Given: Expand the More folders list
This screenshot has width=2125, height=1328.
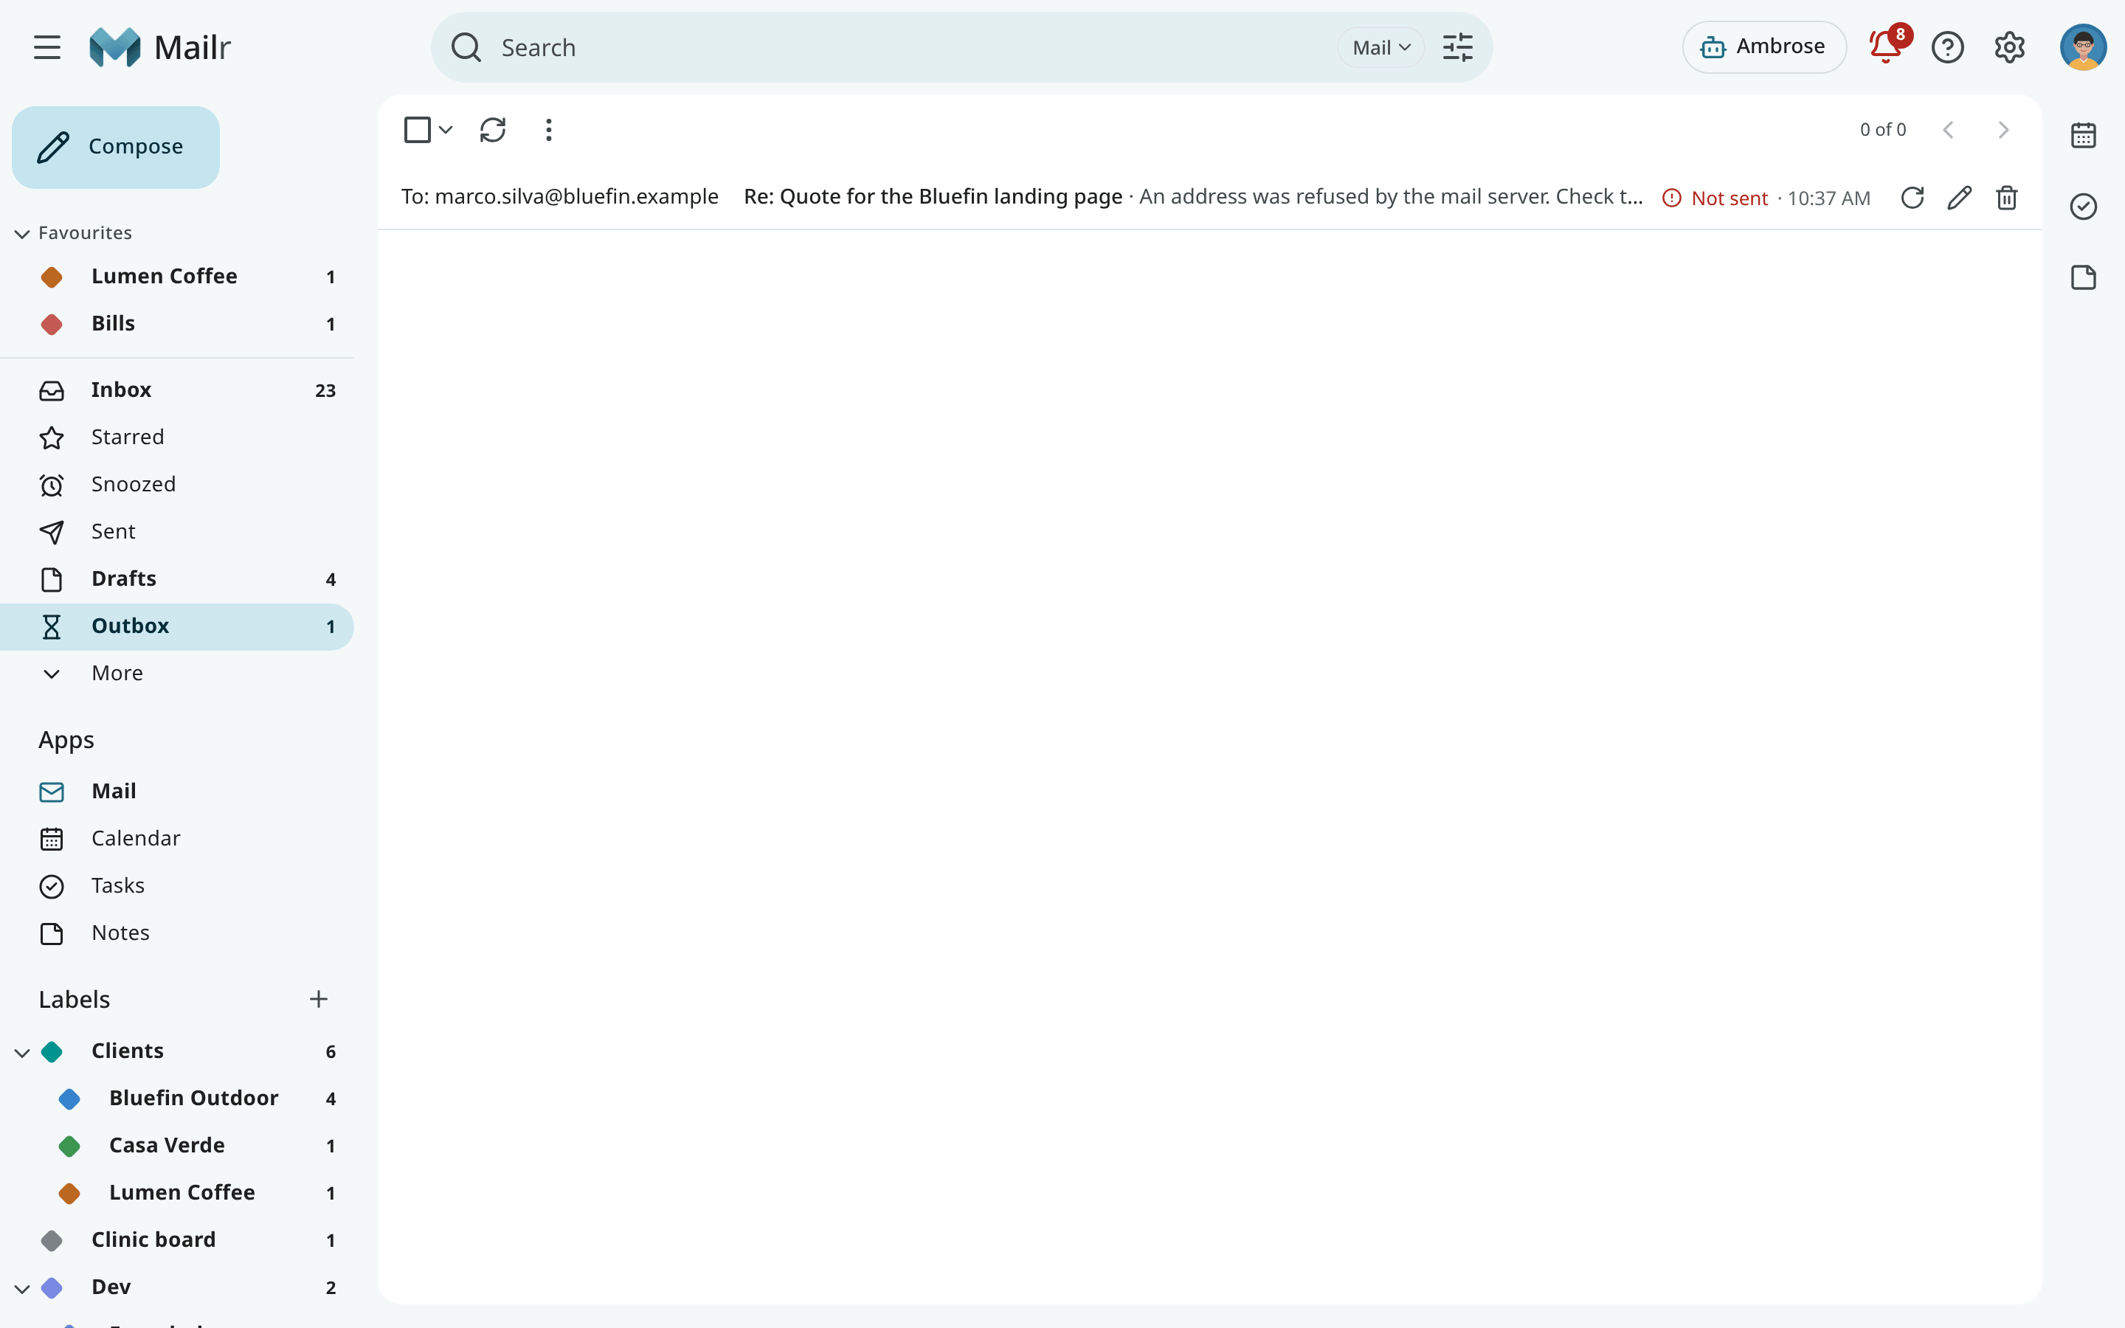Looking at the screenshot, I should click(176, 674).
